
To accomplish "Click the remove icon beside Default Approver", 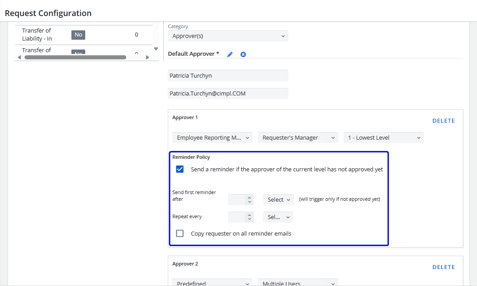I will tap(243, 54).
